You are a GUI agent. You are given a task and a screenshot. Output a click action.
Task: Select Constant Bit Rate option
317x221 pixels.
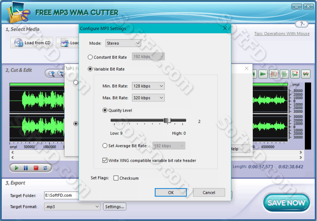[x=90, y=57]
